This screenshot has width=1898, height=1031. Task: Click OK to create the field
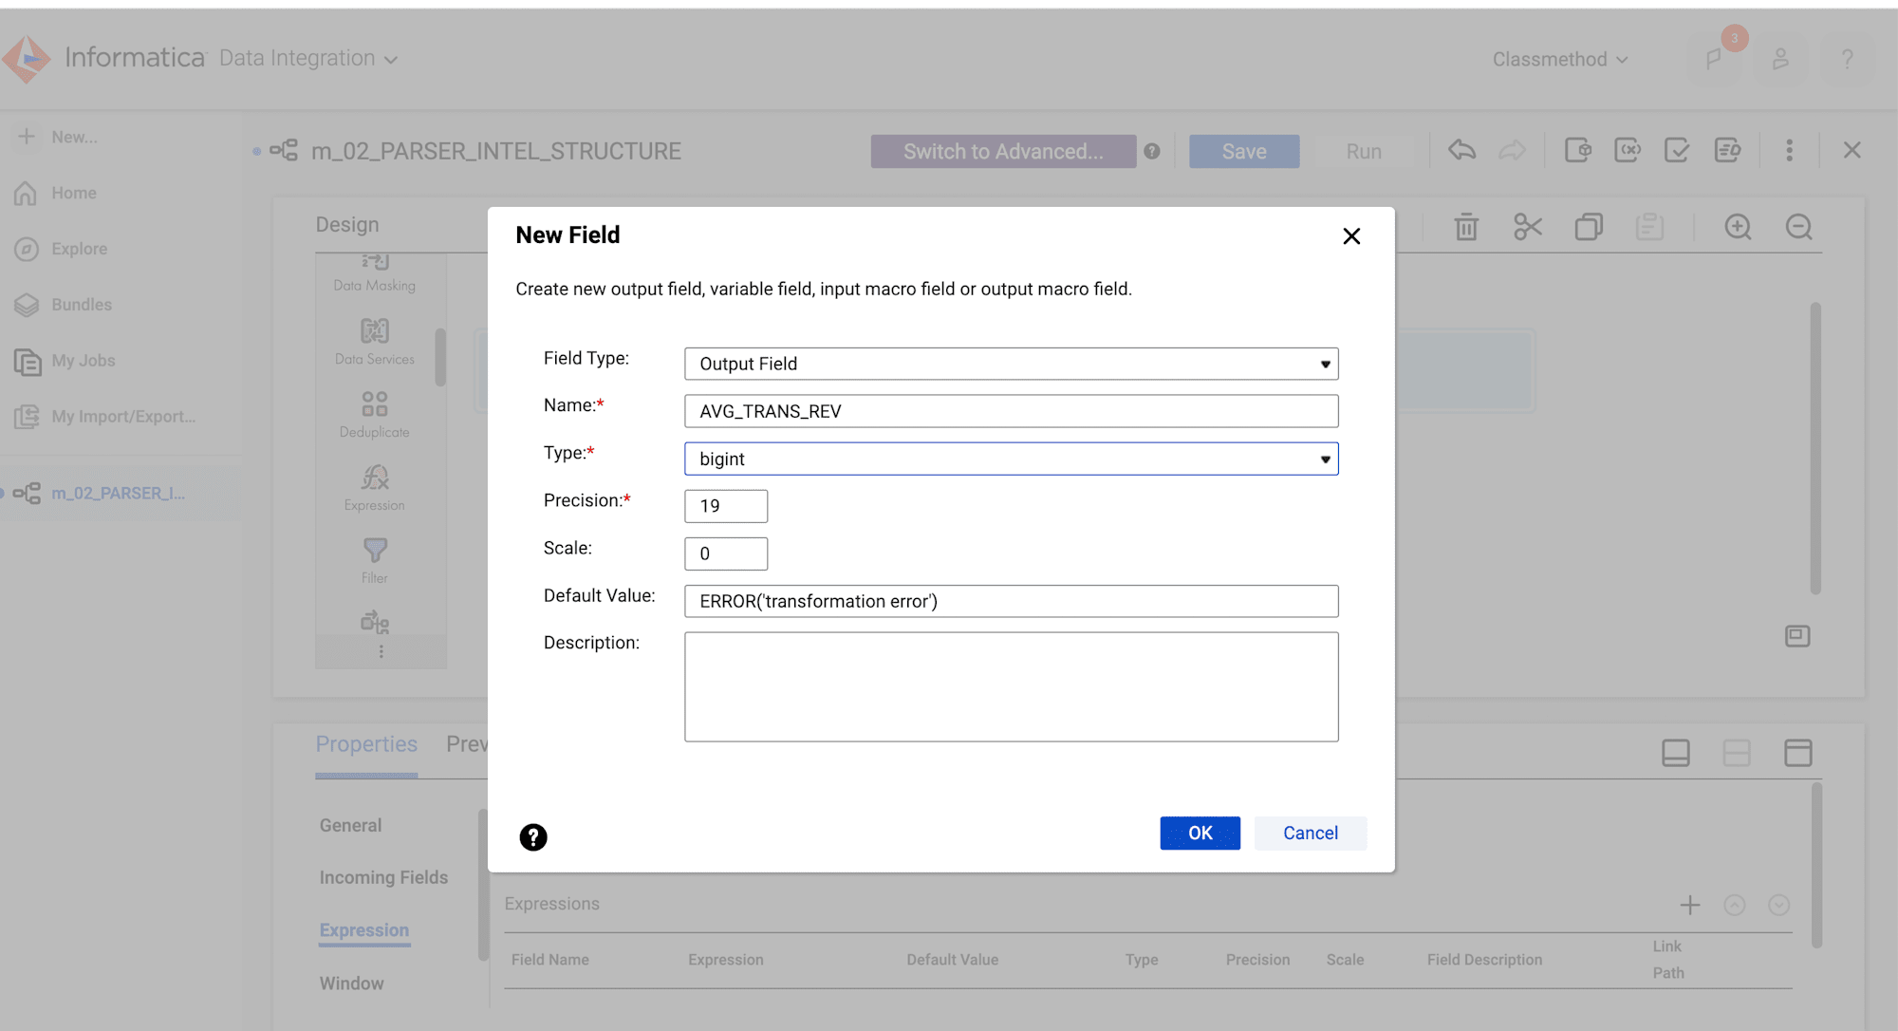[x=1200, y=833]
